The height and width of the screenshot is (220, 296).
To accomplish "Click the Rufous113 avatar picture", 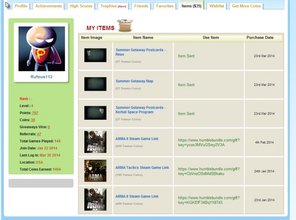I will [x=42, y=49].
